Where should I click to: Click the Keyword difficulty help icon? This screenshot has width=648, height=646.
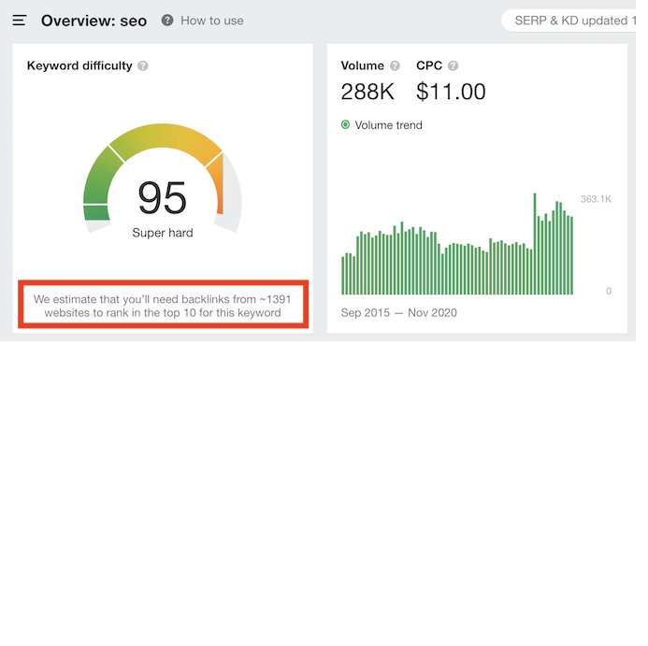click(x=143, y=65)
